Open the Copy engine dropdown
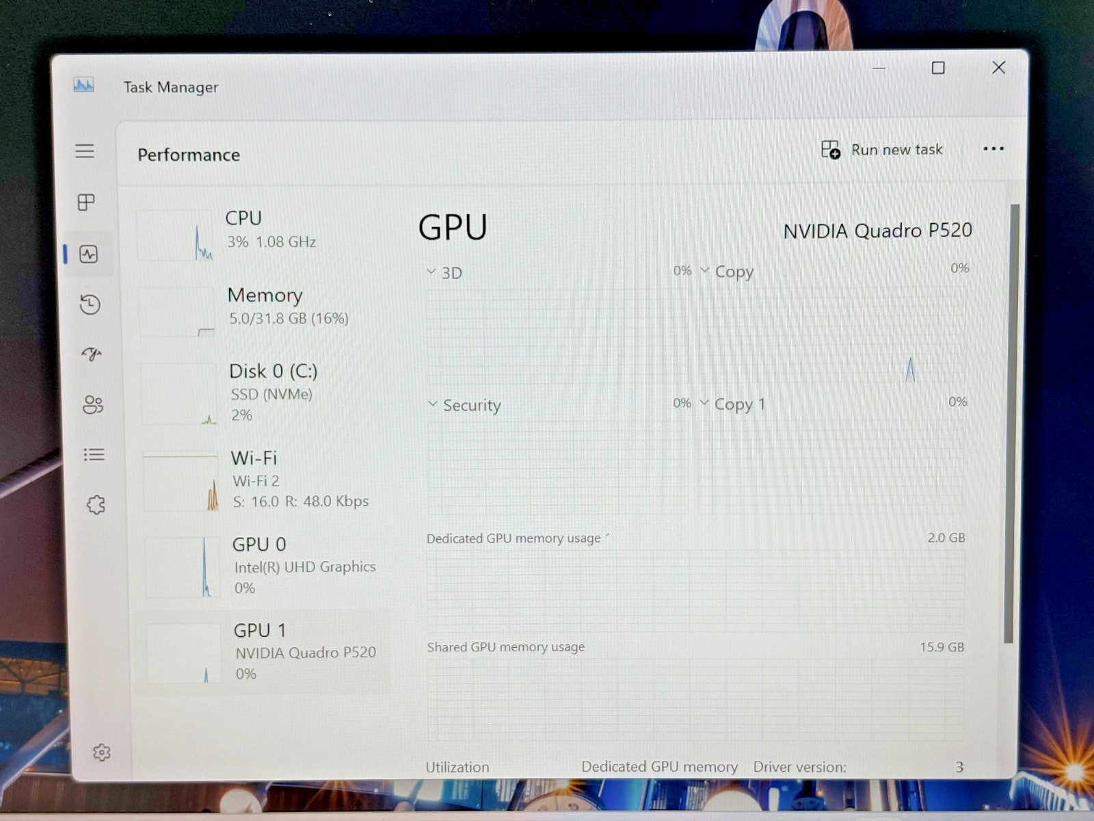The width and height of the screenshot is (1094, 821). point(727,271)
